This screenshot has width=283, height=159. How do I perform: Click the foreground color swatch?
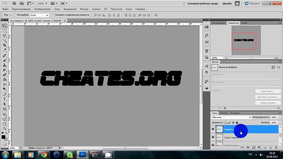[4, 137]
